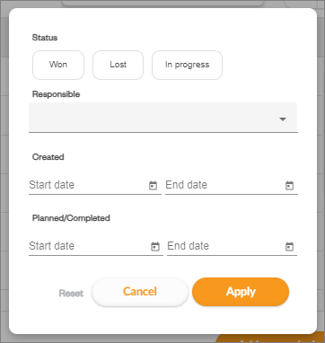Focus the Created Start date field
Viewport: 325px width, 343px height.
coord(88,185)
